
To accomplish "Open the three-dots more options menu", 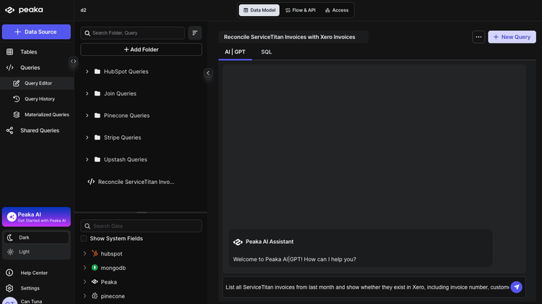I will point(478,37).
